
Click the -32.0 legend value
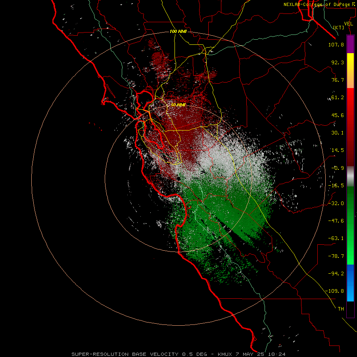336,203
